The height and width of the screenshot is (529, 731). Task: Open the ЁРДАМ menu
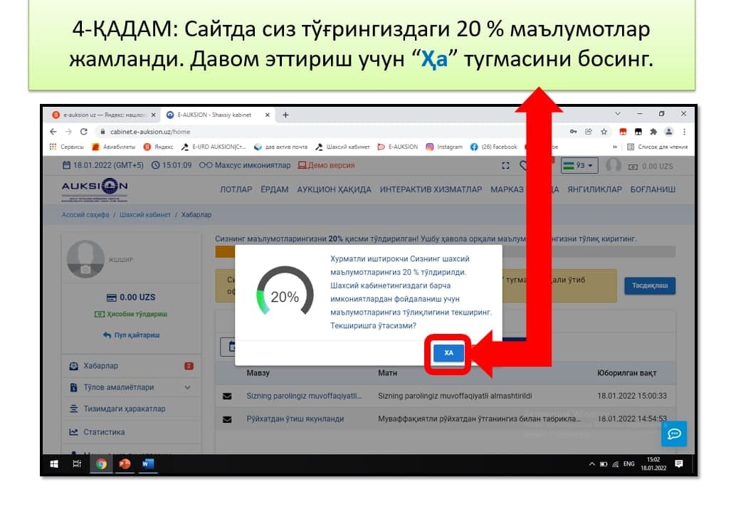tap(274, 189)
